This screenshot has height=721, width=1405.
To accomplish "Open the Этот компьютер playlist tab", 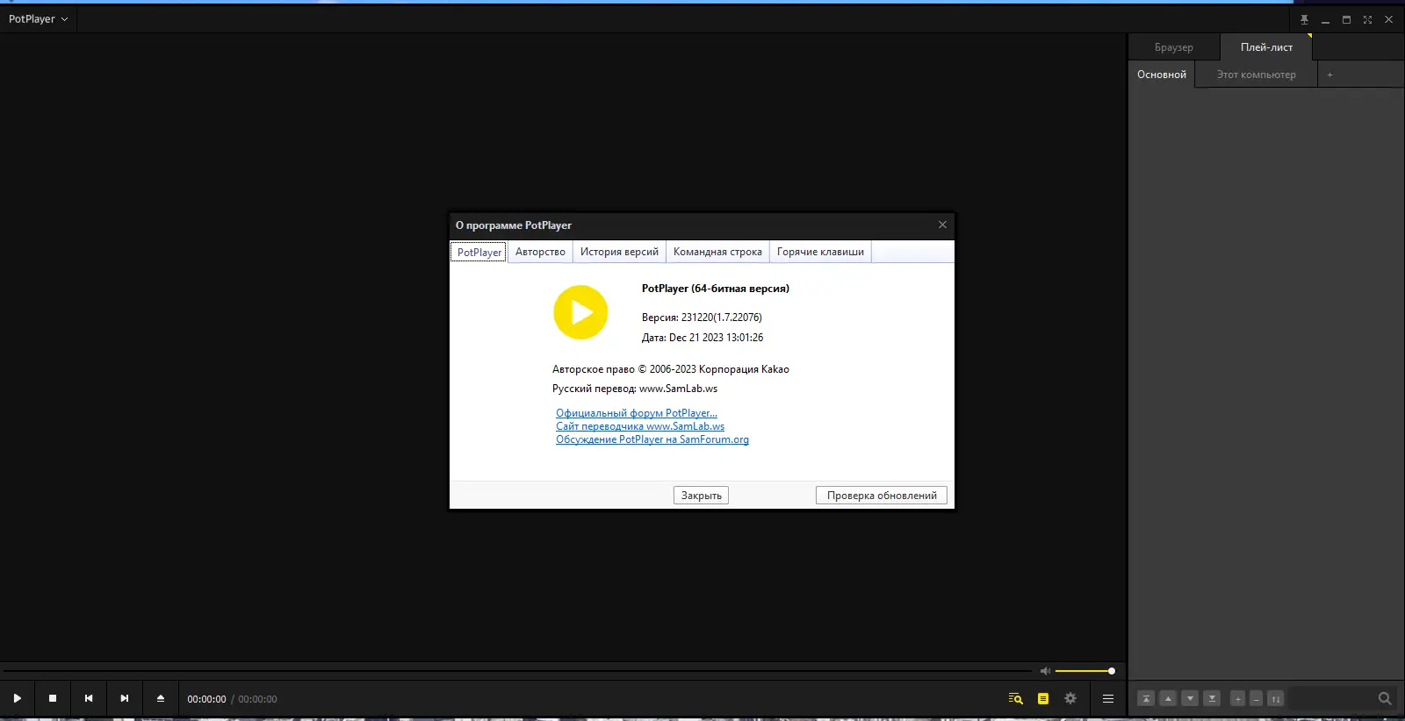I will click(x=1257, y=75).
